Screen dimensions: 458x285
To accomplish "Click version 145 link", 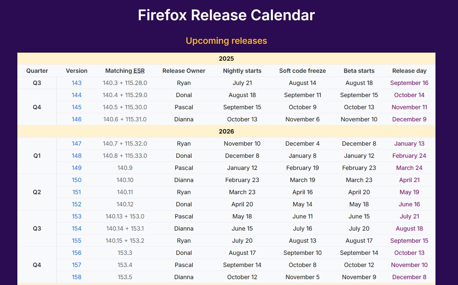I will (x=77, y=107).
